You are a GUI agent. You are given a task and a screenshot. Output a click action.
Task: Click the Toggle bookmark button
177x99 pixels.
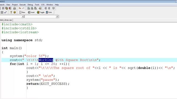point(41,12)
